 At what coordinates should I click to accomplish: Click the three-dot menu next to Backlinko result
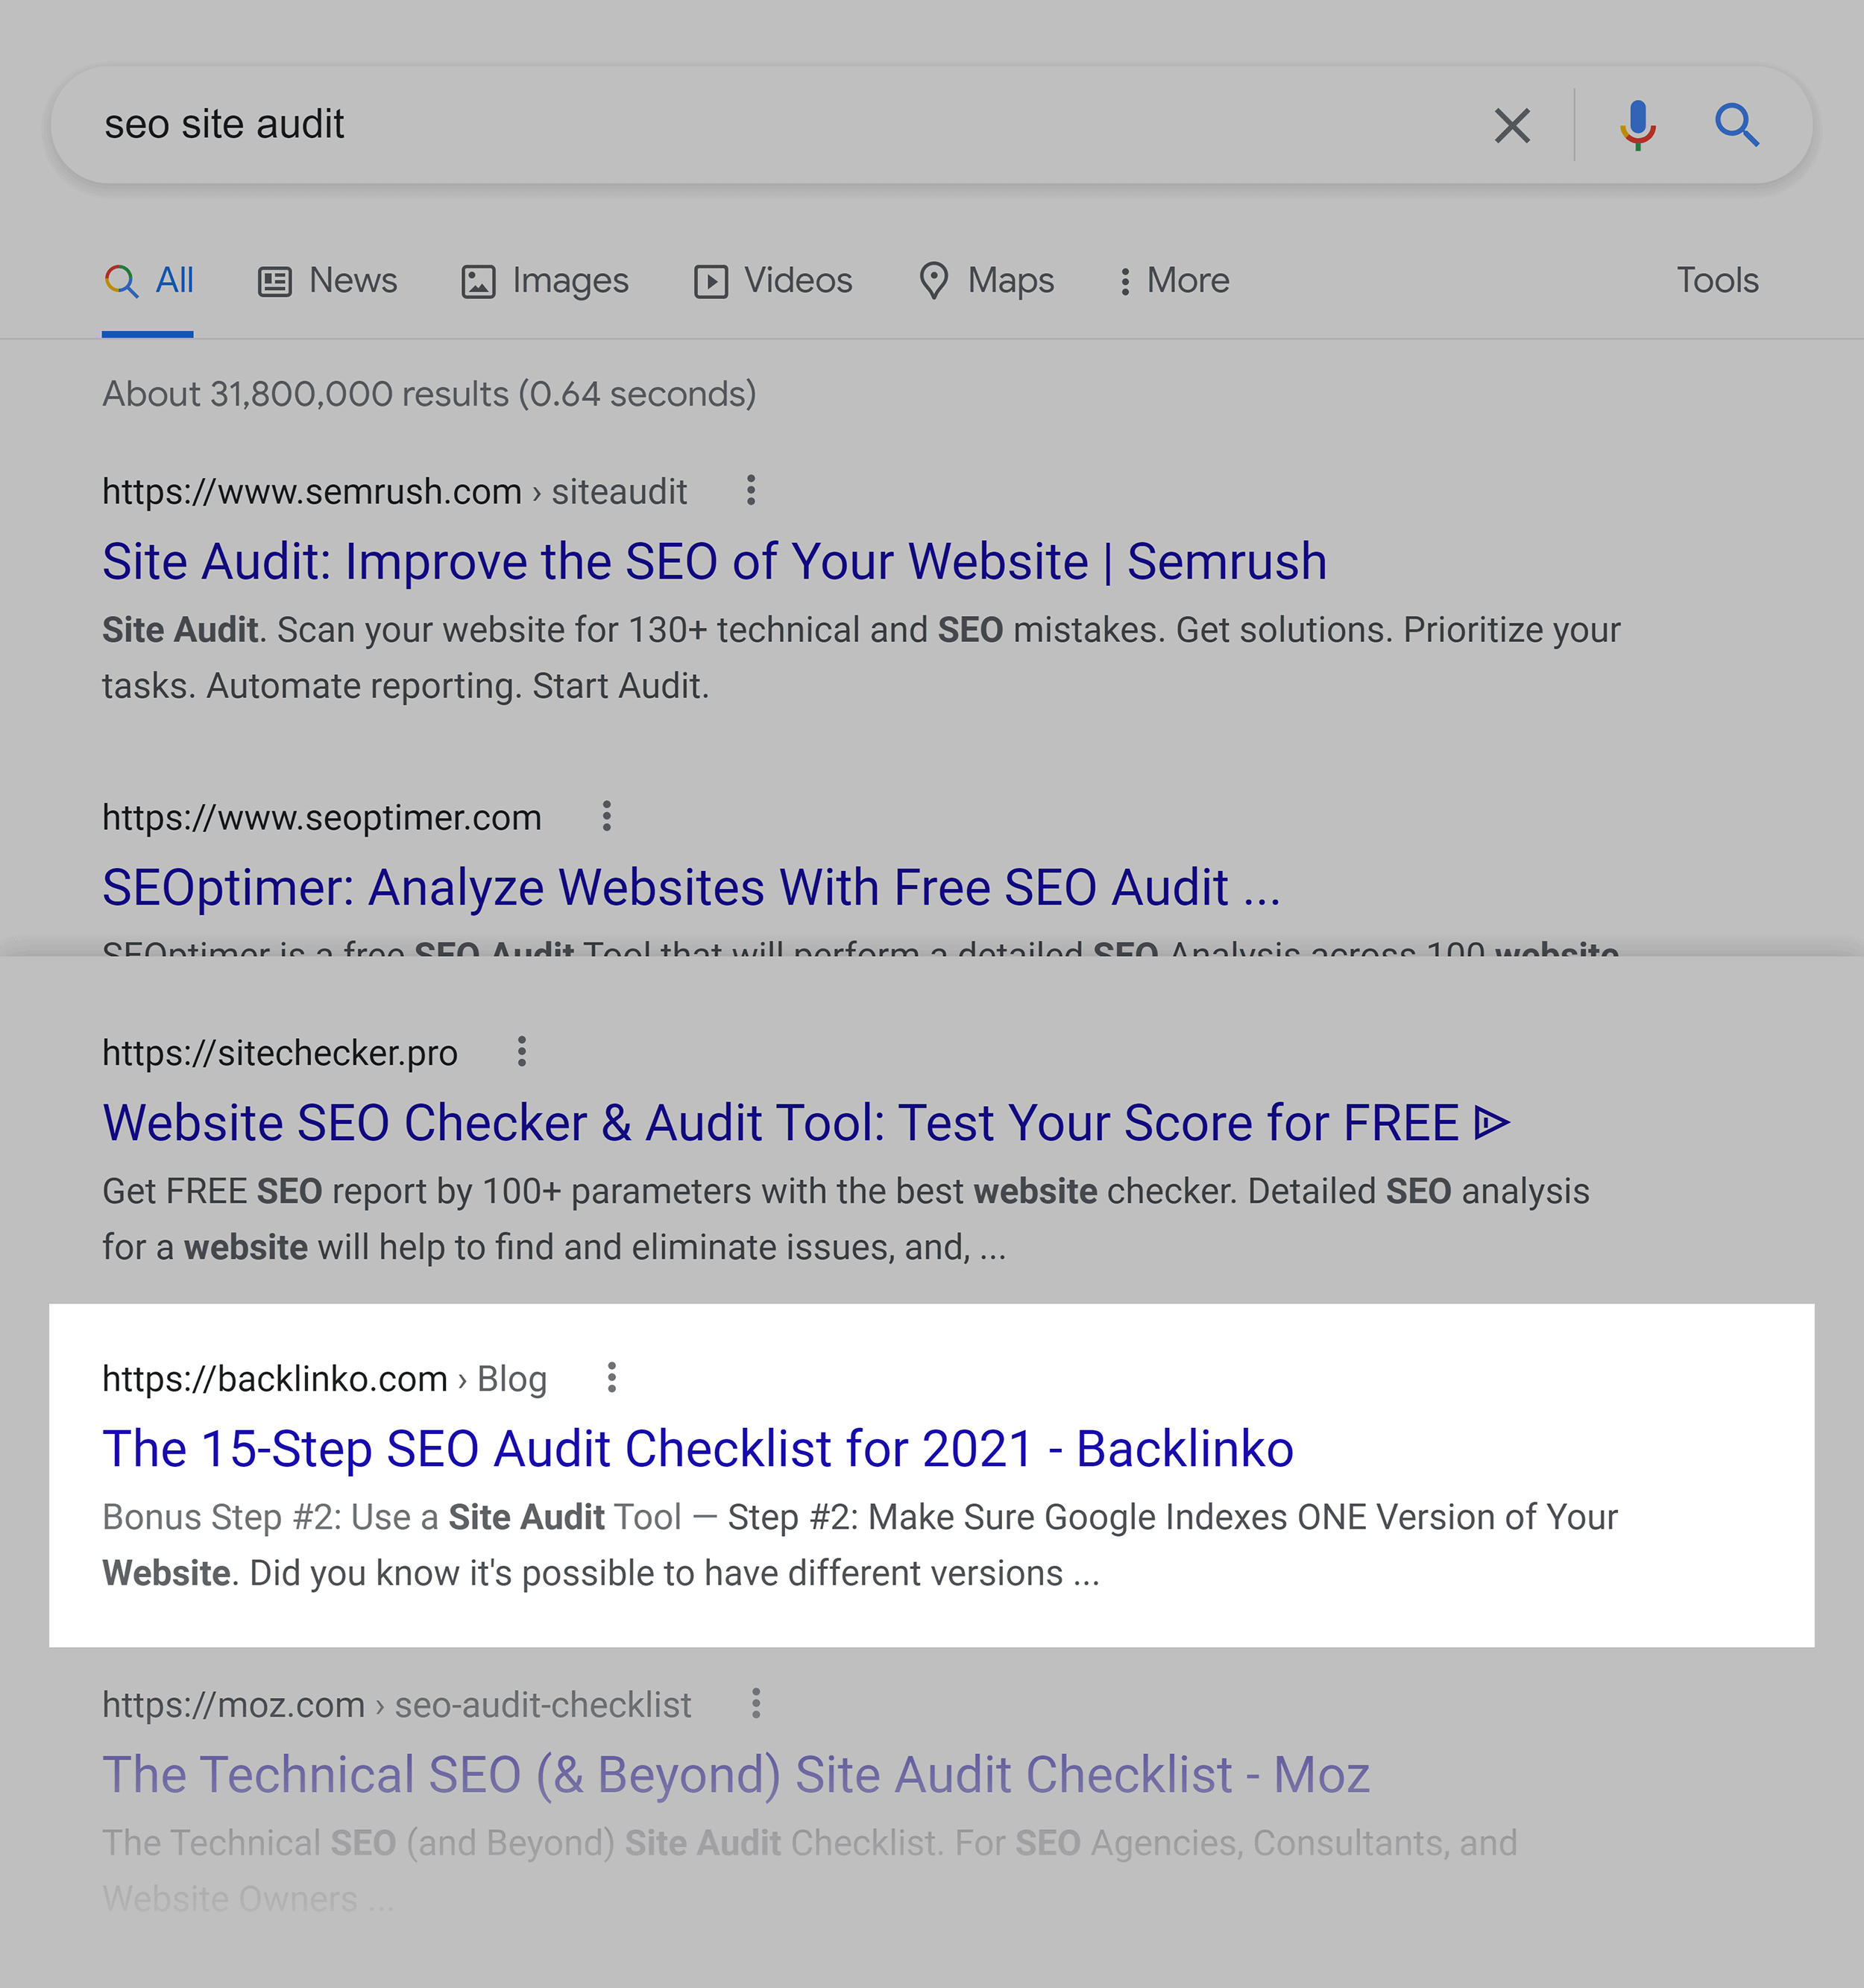615,1379
